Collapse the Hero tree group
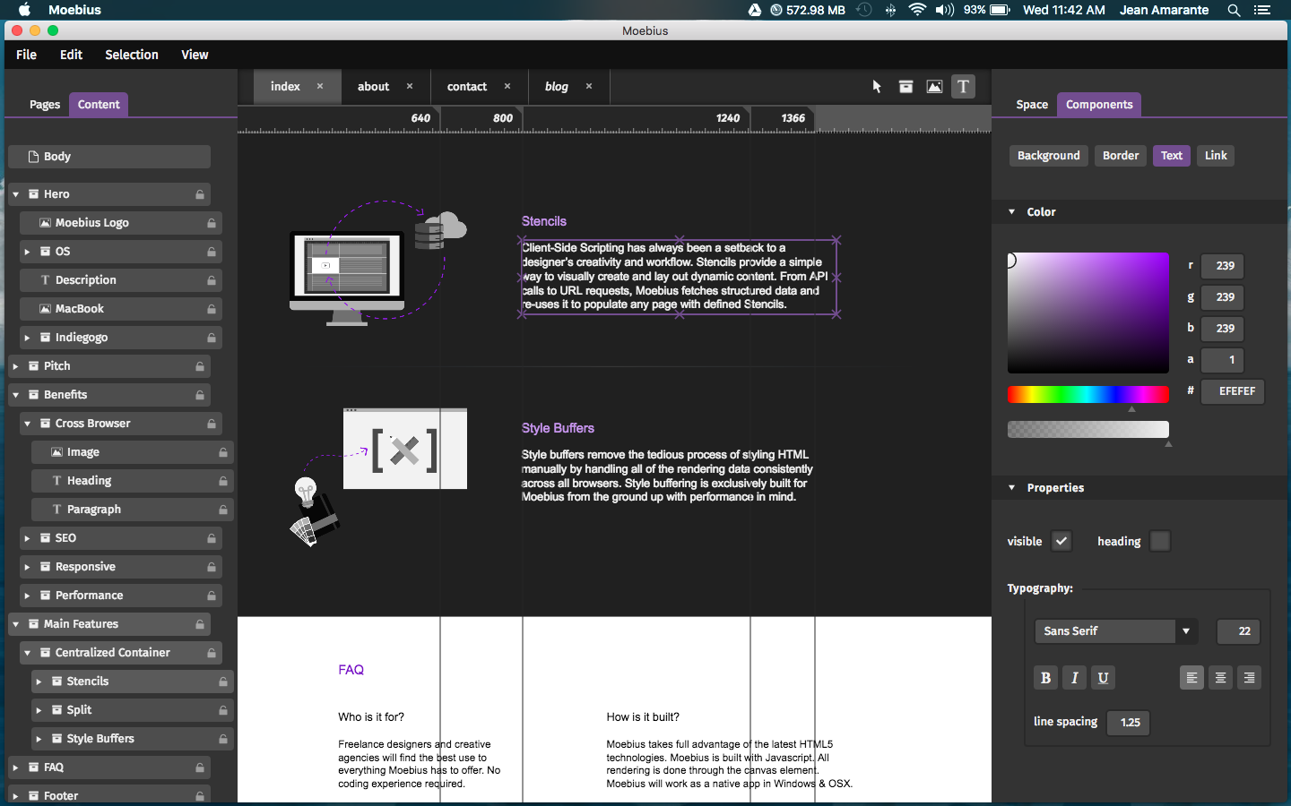This screenshot has height=806, width=1291. (x=15, y=194)
